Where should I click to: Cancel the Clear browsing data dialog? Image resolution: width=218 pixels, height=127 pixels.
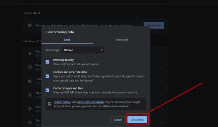click(x=118, y=120)
